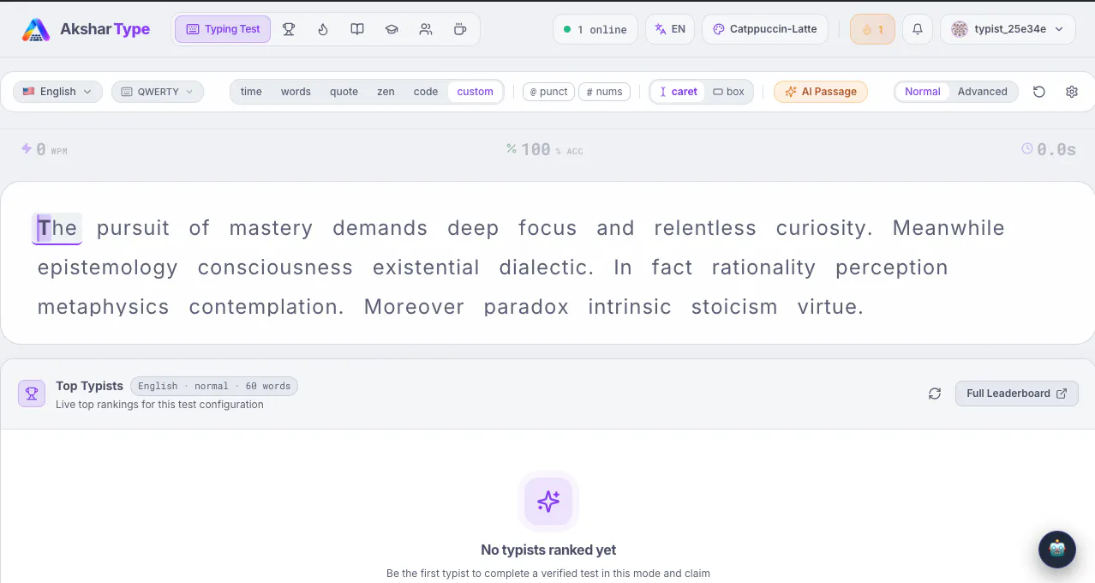Open the EN interface language selector
Viewport: 1095px width, 583px height.
click(670, 29)
